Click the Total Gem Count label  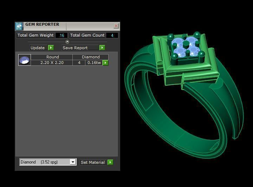[x=87, y=35]
